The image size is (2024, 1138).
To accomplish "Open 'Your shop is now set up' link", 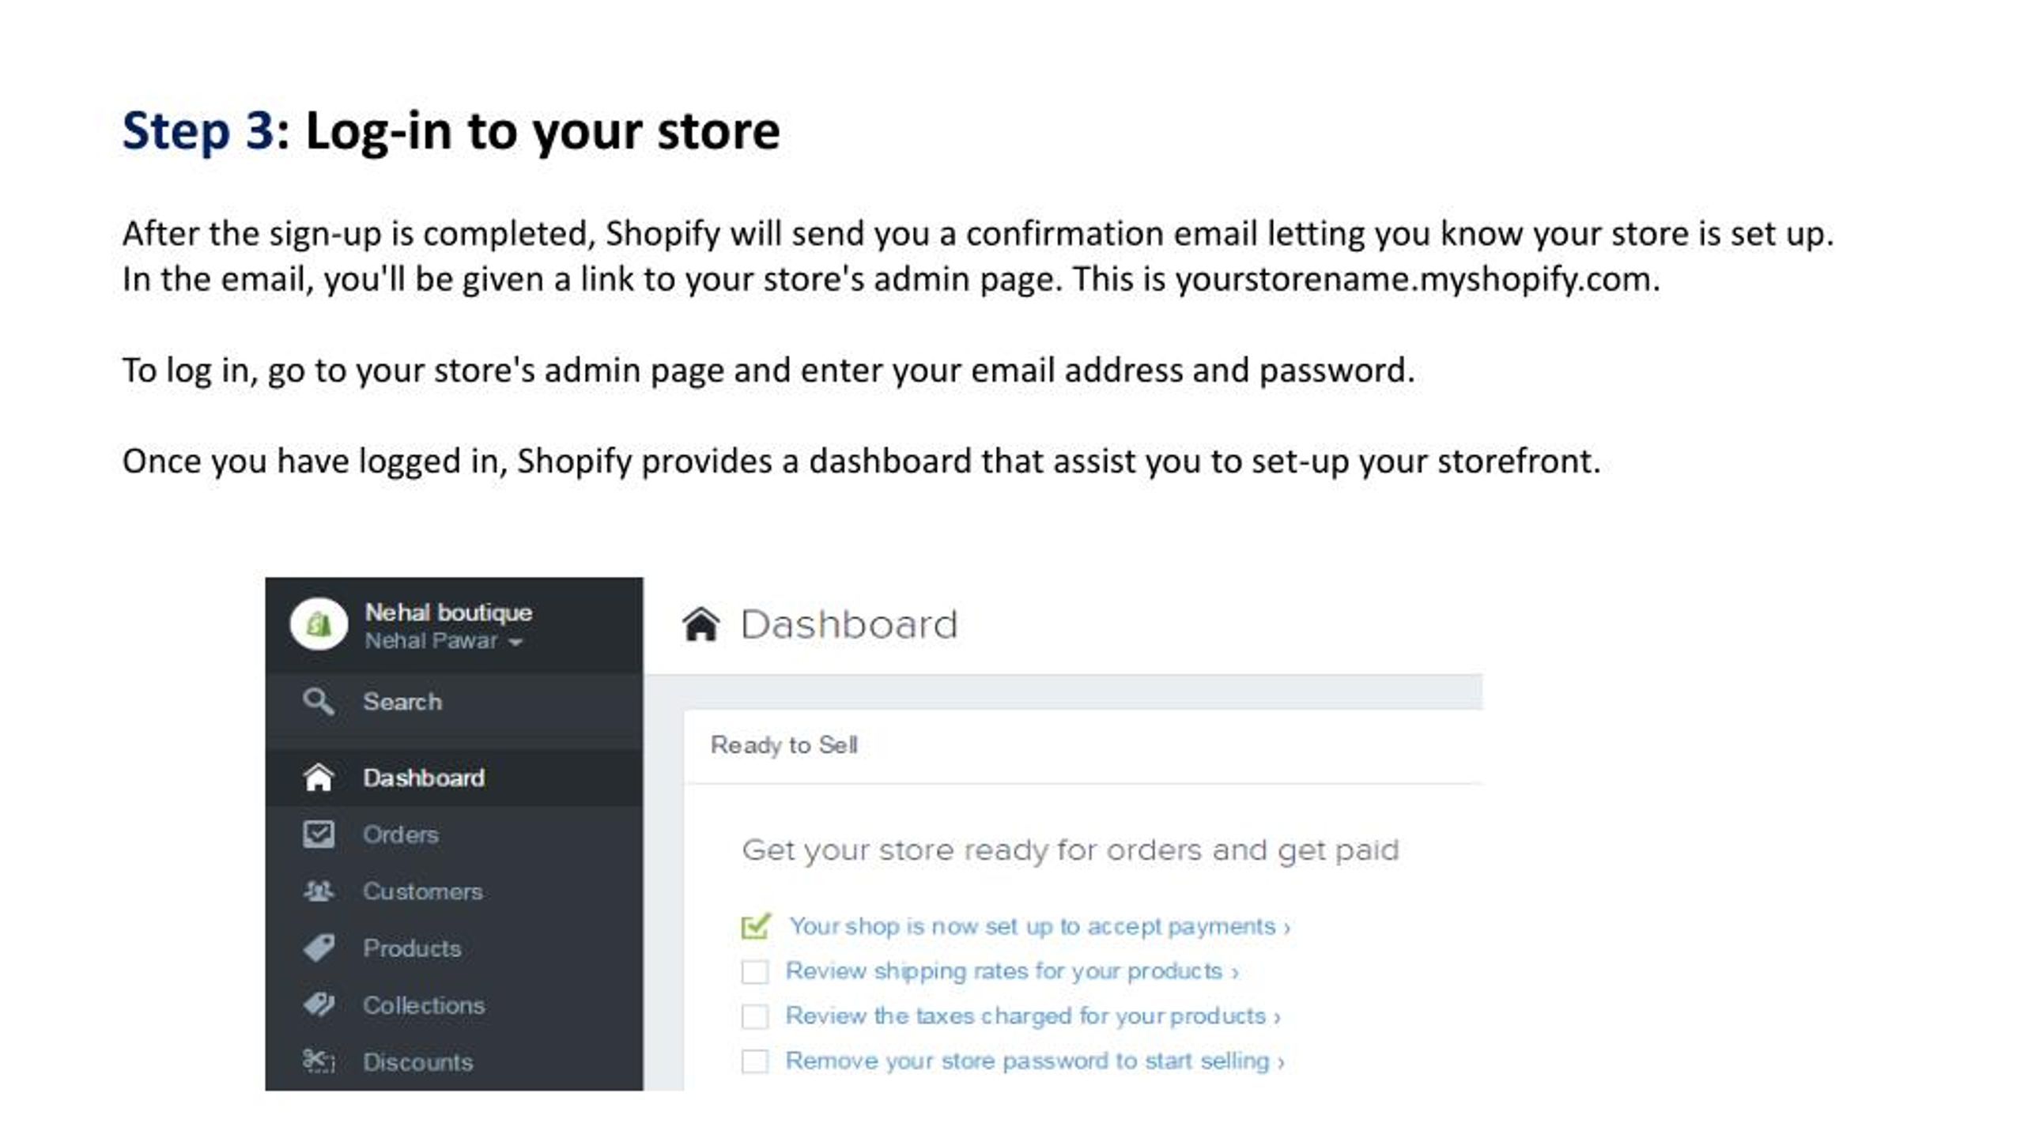I will pyautogui.click(x=1040, y=926).
